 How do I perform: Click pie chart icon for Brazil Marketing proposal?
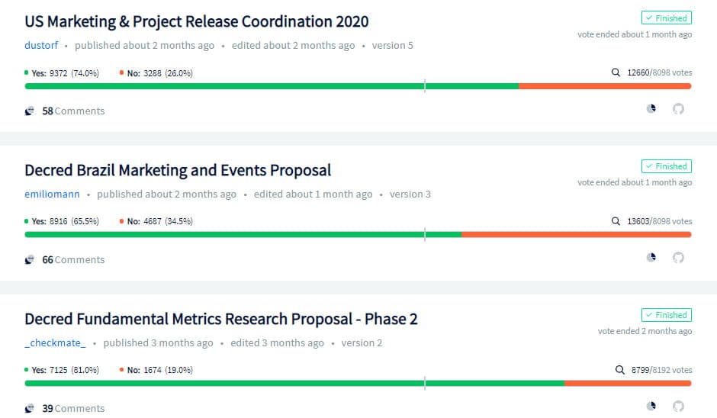(x=651, y=258)
